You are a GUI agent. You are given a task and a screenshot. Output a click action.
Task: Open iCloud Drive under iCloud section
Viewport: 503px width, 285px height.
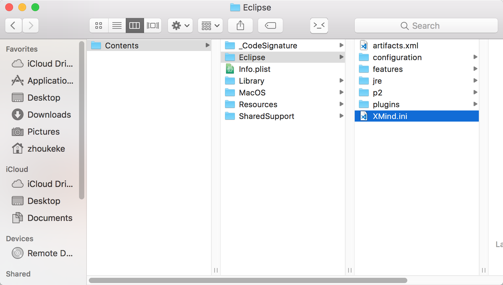(x=42, y=184)
